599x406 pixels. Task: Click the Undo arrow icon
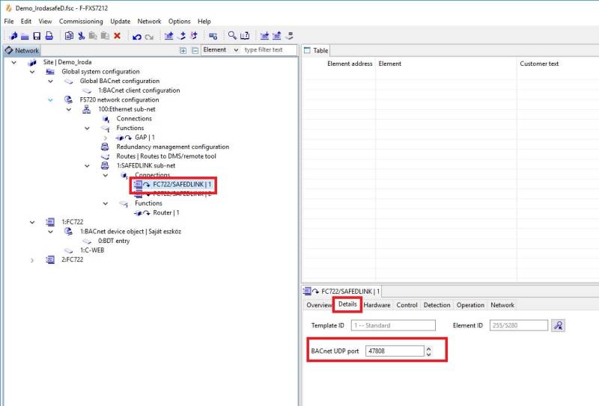coord(137,36)
